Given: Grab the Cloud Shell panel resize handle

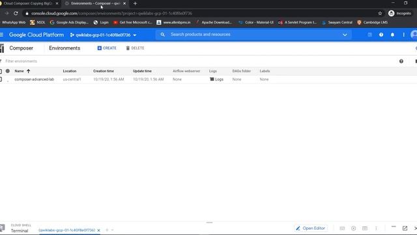Looking at the screenshot, I should pyautogui.click(x=209, y=223).
